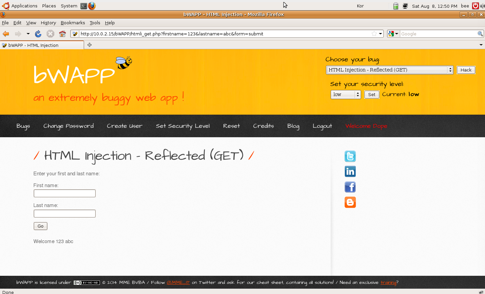This screenshot has width=485, height=294.
Task: Open the Set Security Level nav link
Action: 183,126
